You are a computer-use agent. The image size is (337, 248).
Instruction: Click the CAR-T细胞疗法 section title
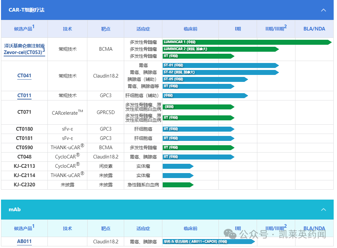point(27,10)
